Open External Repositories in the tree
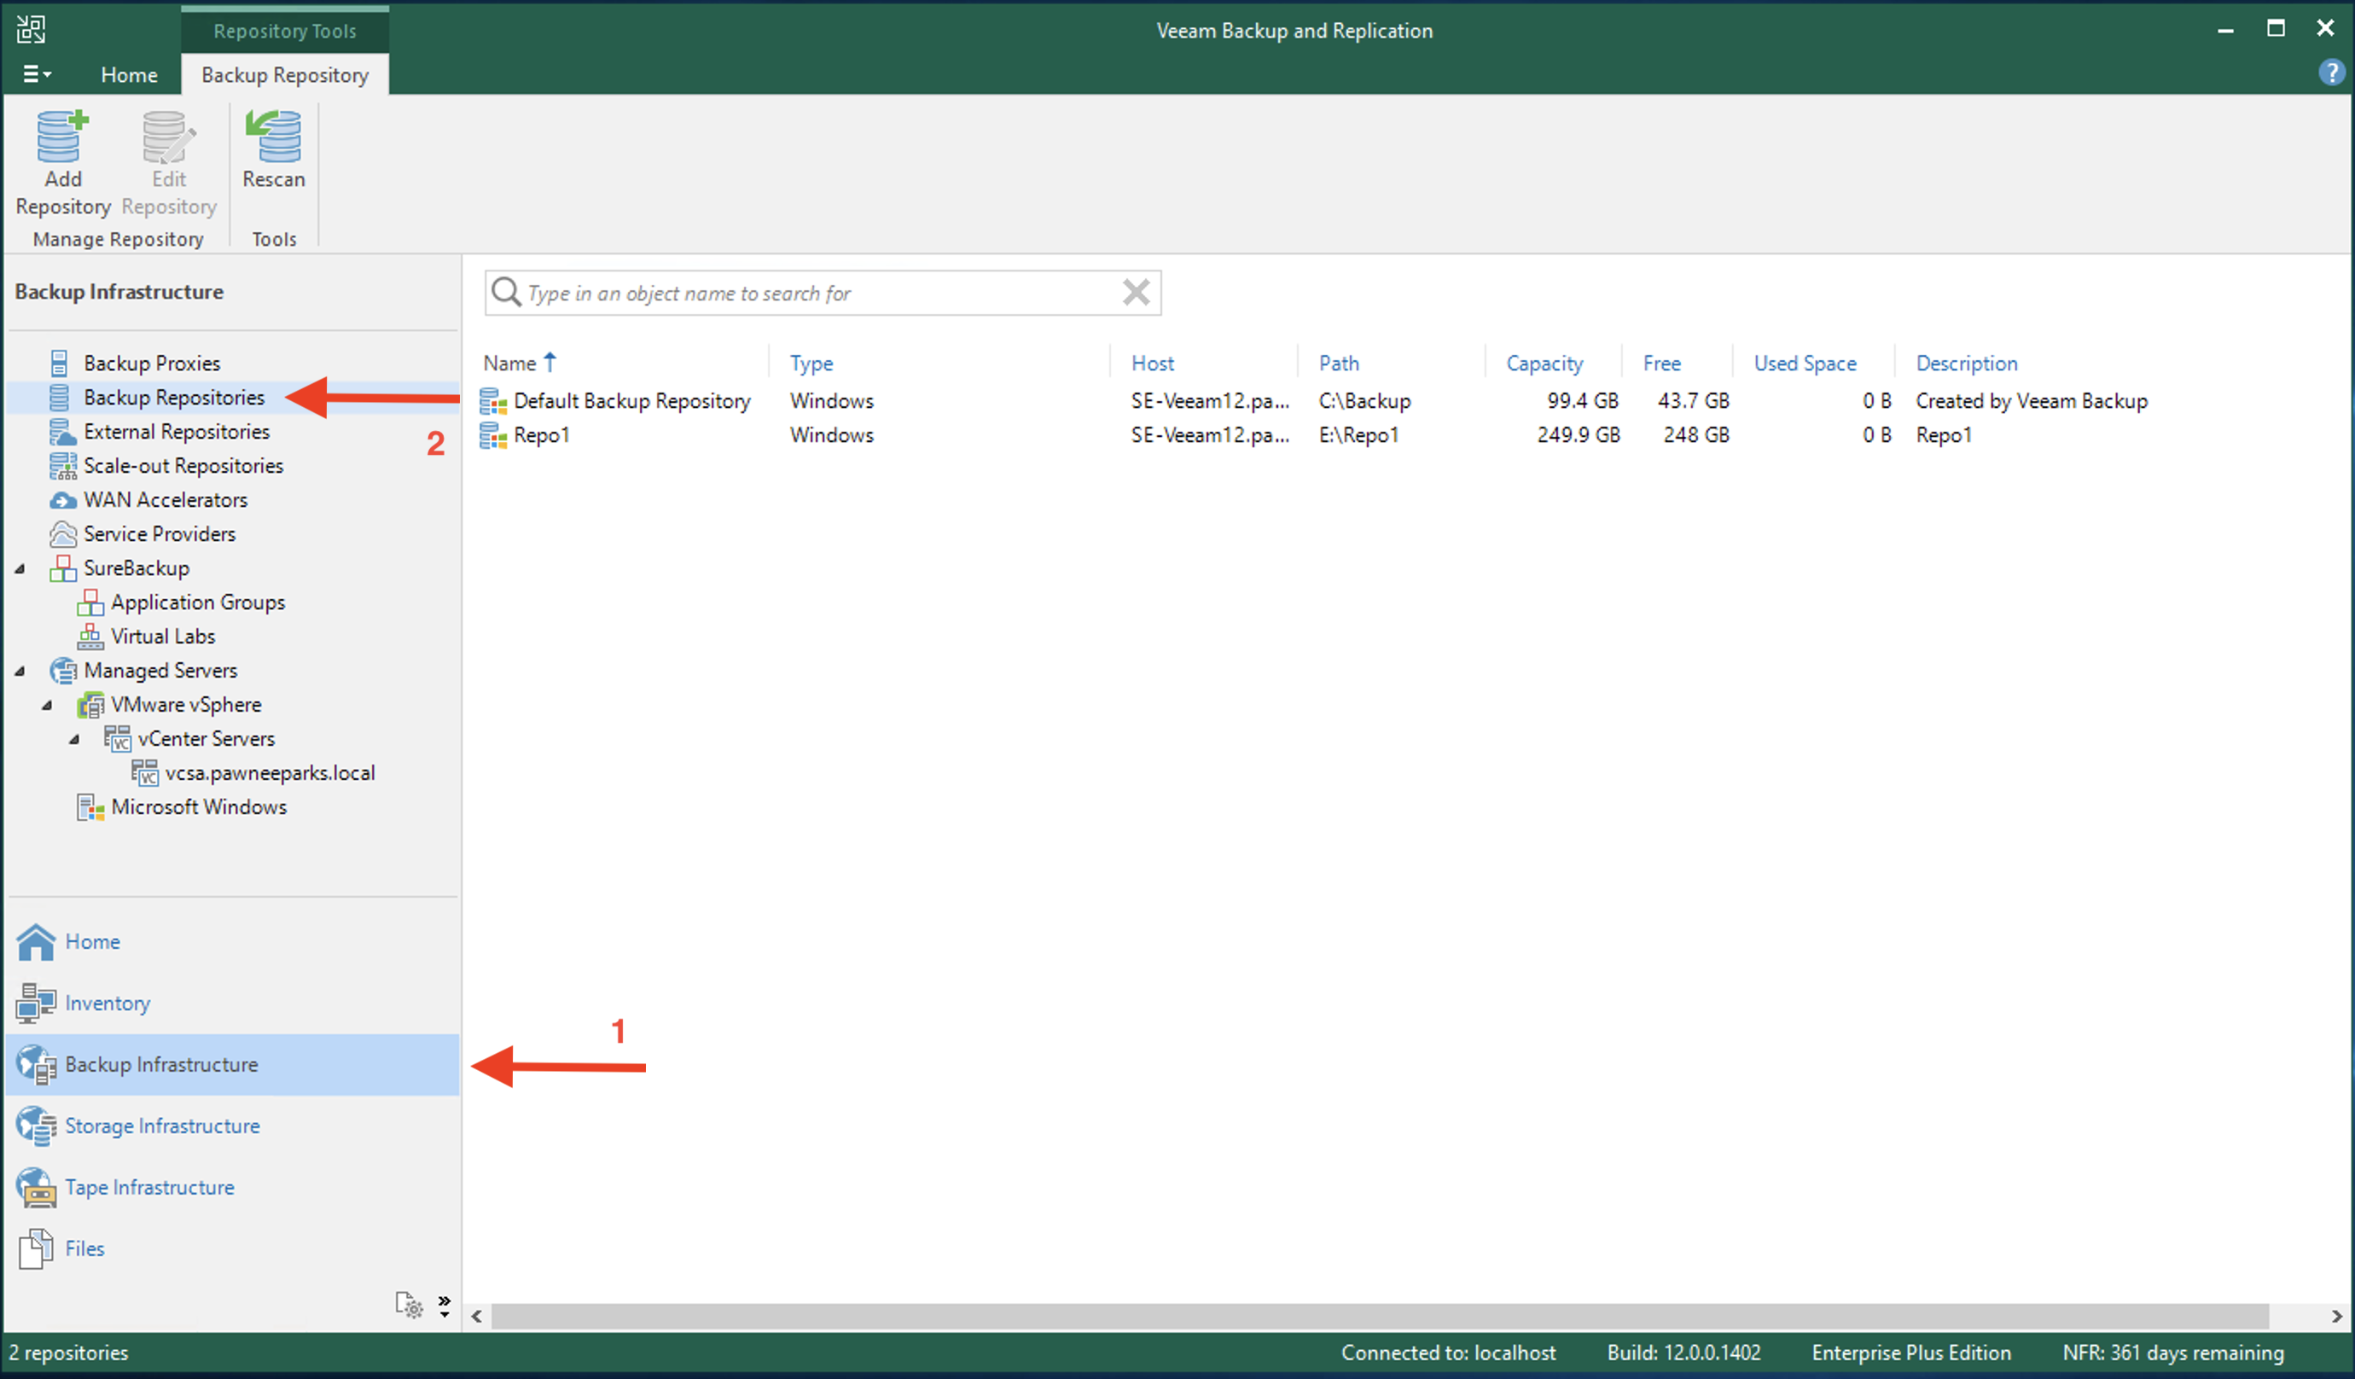The height and width of the screenshot is (1379, 2355). [177, 431]
